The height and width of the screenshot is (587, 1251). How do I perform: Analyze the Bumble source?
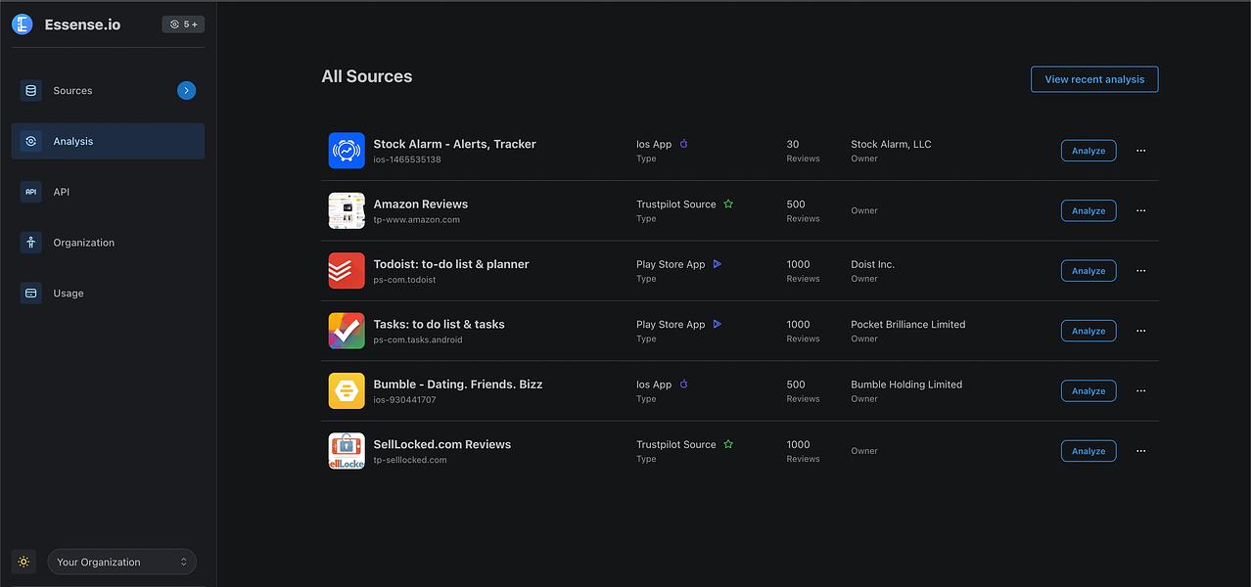1089,391
